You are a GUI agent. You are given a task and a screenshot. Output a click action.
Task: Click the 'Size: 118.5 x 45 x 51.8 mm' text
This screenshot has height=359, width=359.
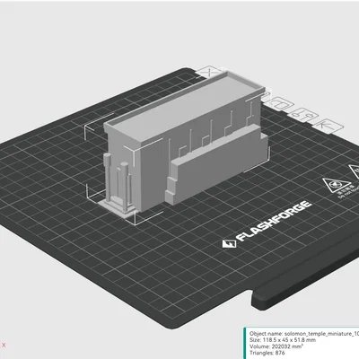click(x=283, y=340)
